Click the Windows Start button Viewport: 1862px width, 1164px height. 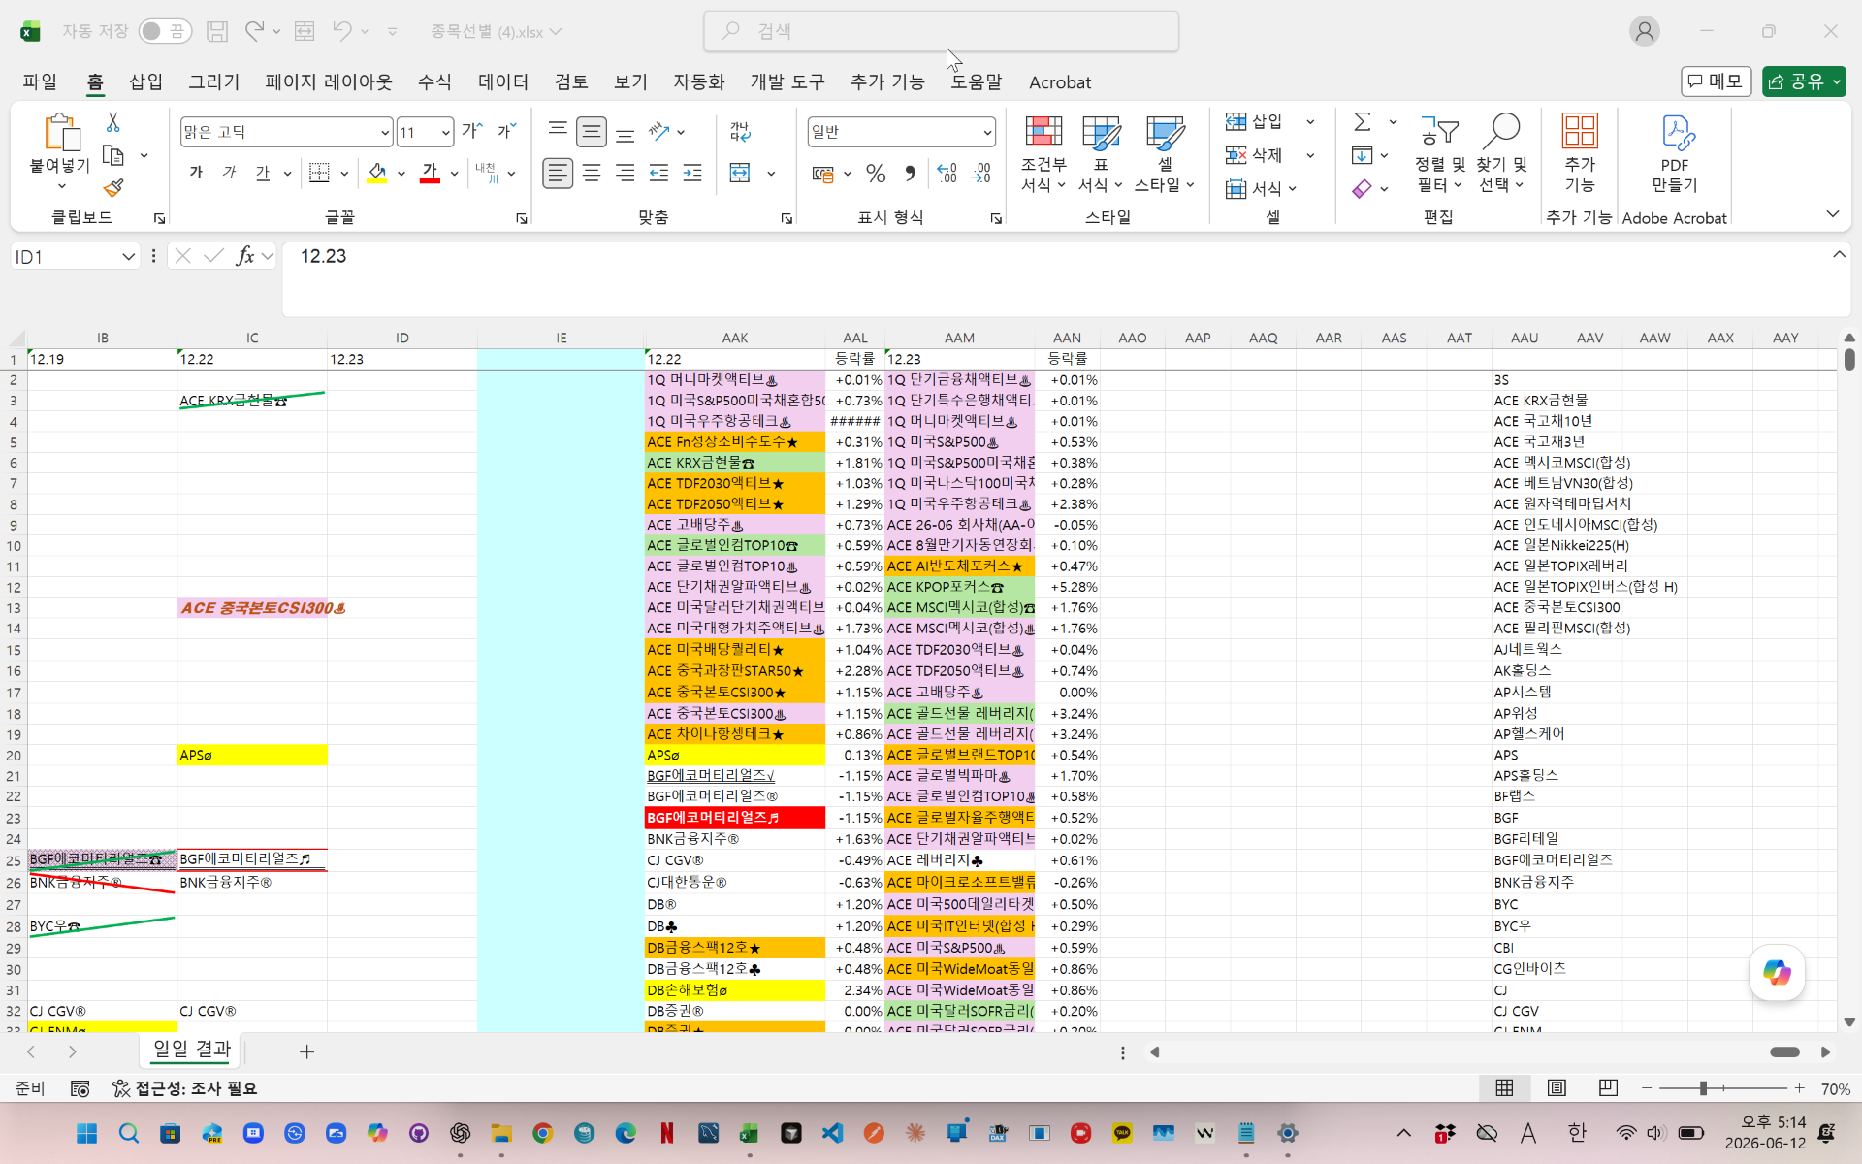pos(87,1133)
